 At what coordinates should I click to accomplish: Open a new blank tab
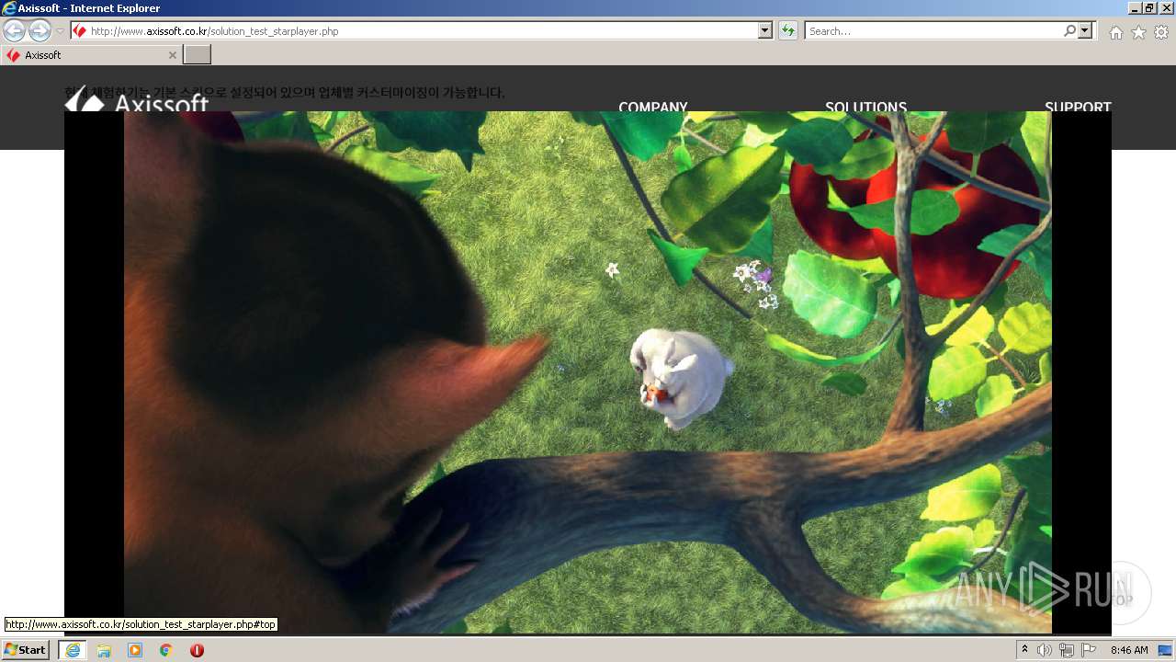point(198,55)
